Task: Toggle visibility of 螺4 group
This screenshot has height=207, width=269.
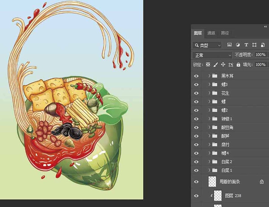Action: coord(196,153)
